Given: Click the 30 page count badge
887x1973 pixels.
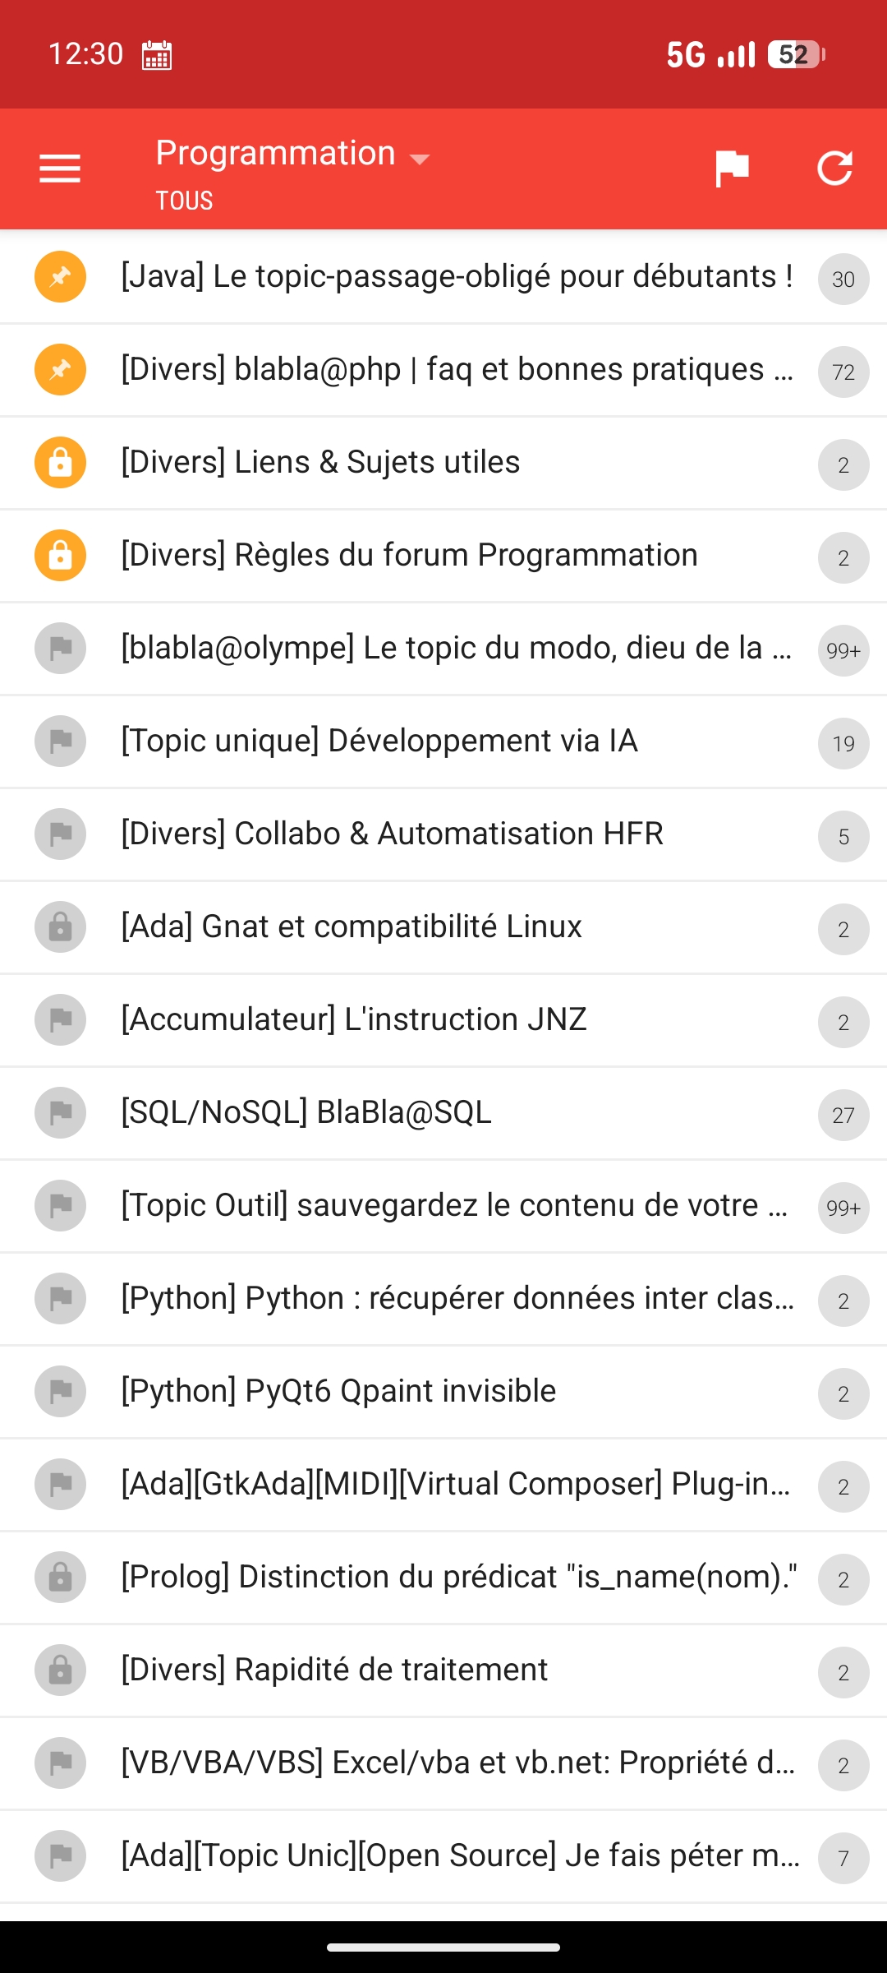Looking at the screenshot, I should (x=843, y=280).
